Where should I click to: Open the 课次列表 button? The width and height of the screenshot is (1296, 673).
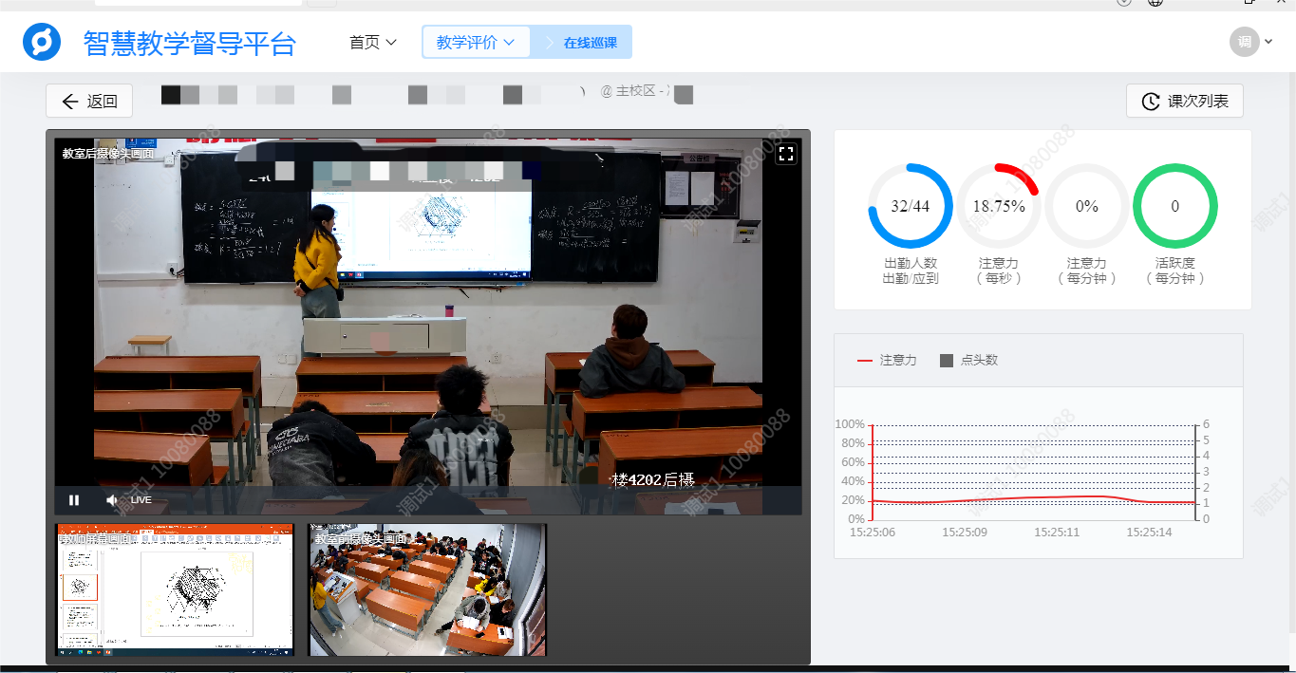tap(1185, 101)
